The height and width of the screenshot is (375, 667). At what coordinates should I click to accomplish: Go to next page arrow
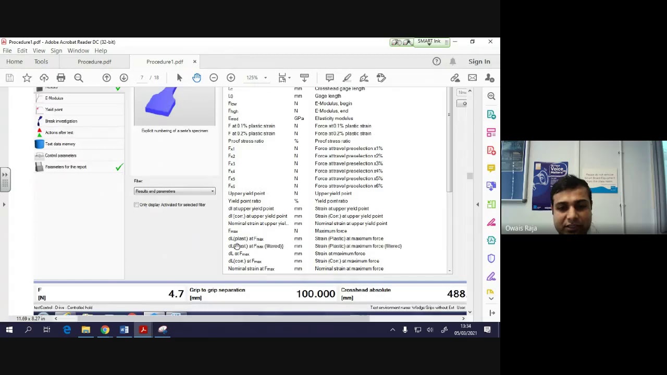(123, 78)
